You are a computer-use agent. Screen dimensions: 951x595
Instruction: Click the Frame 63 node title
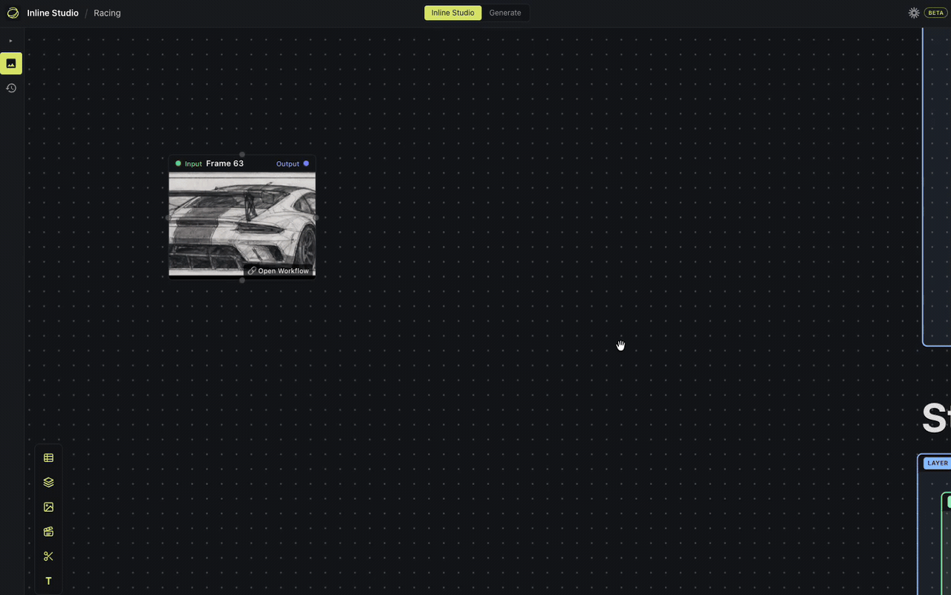224,163
